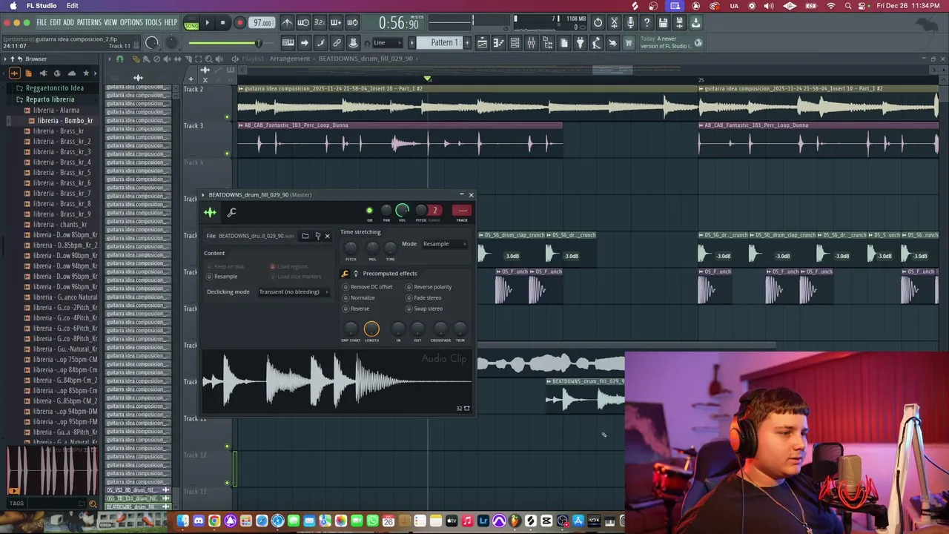Click the help question mark icon
This screenshot has height=534, width=949.
pyautogui.click(x=647, y=22)
